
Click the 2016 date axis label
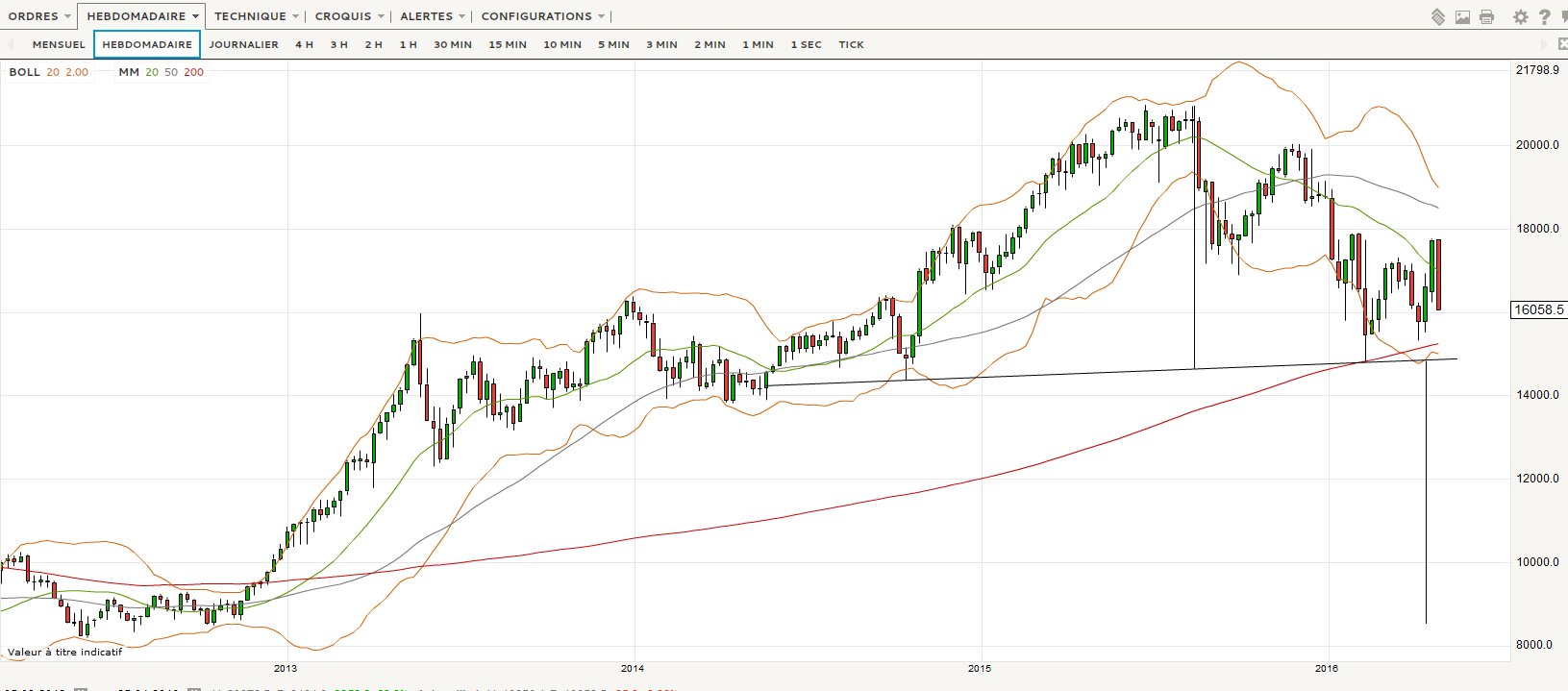[1327, 668]
